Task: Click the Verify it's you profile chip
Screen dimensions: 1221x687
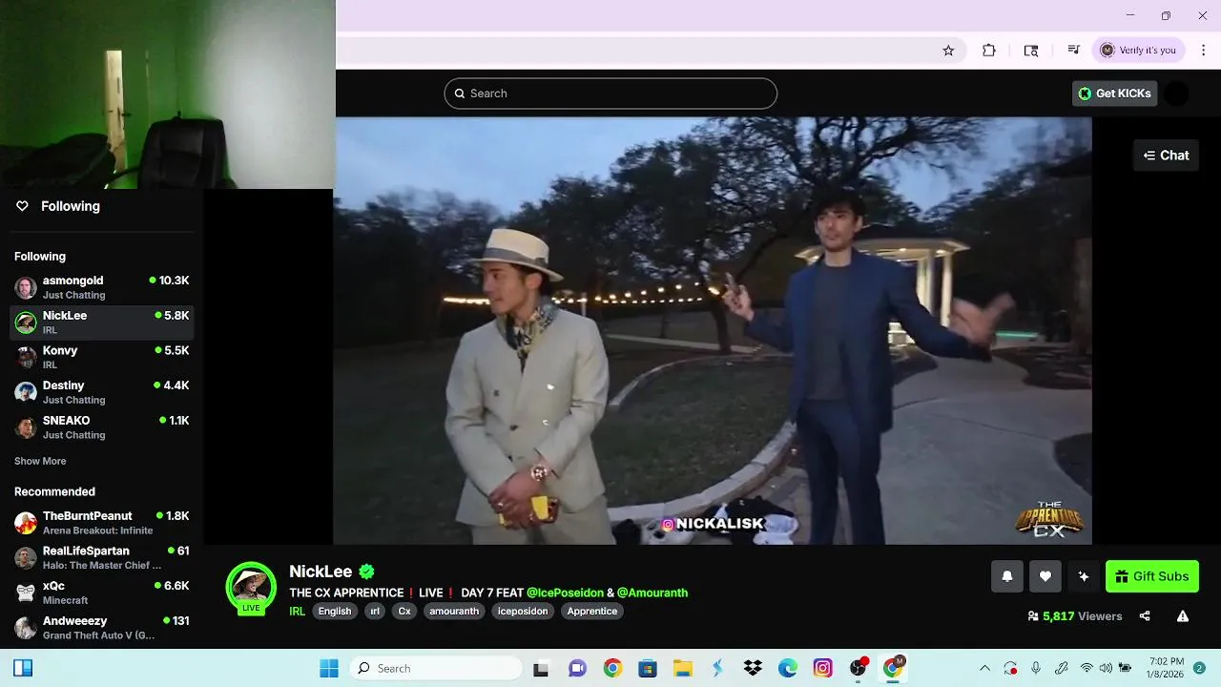Action: click(x=1138, y=51)
